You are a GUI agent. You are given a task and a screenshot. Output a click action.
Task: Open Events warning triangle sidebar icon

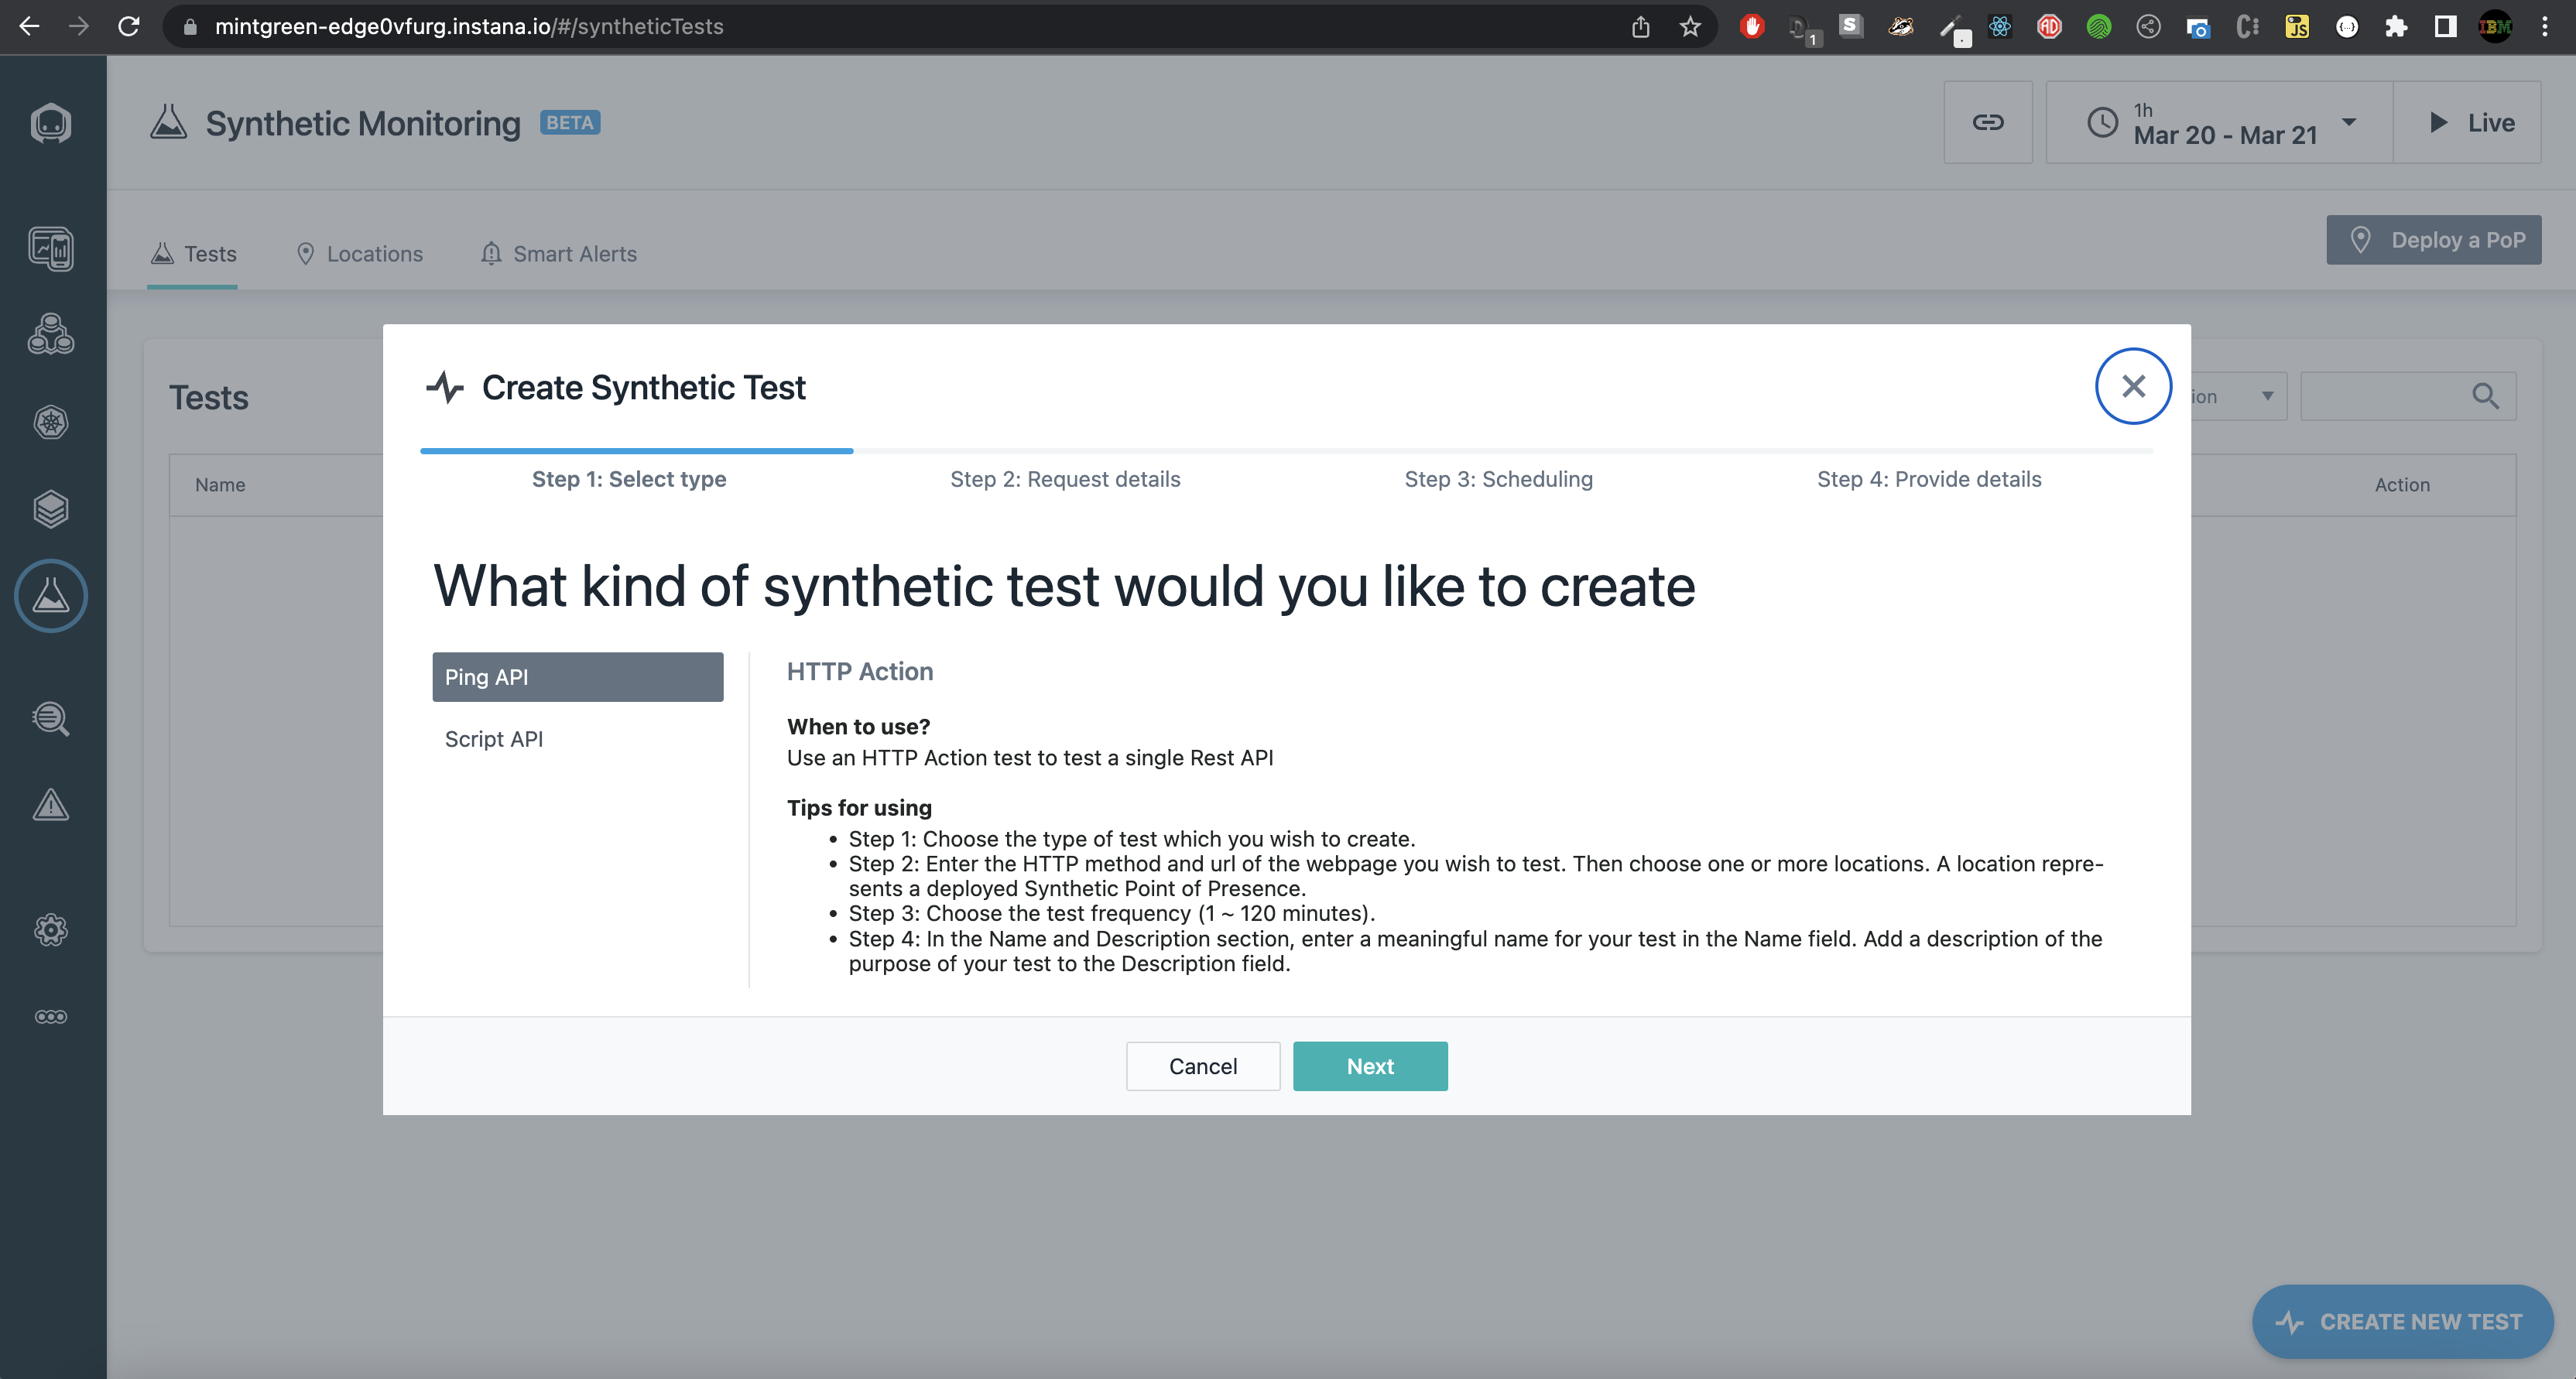coord(51,805)
